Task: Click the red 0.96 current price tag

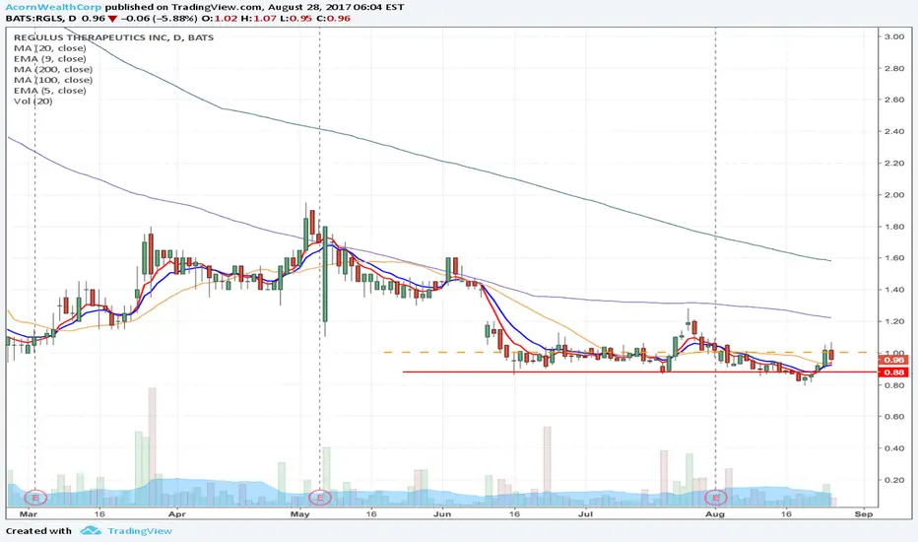Action: click(x=894, y=360)
